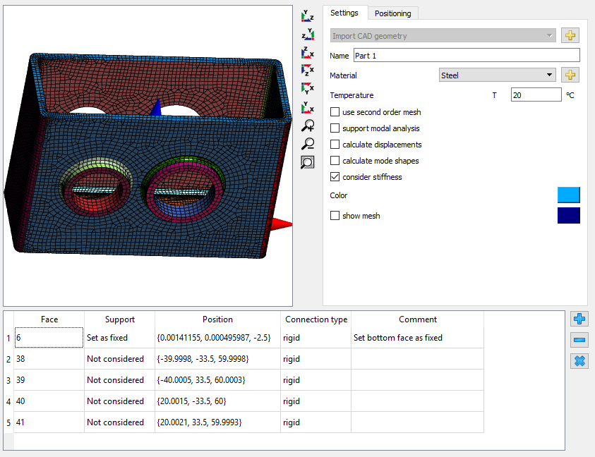The image size is (595, 457).
Task: Enable the show mesh checkbox
Action: [335, 216]
